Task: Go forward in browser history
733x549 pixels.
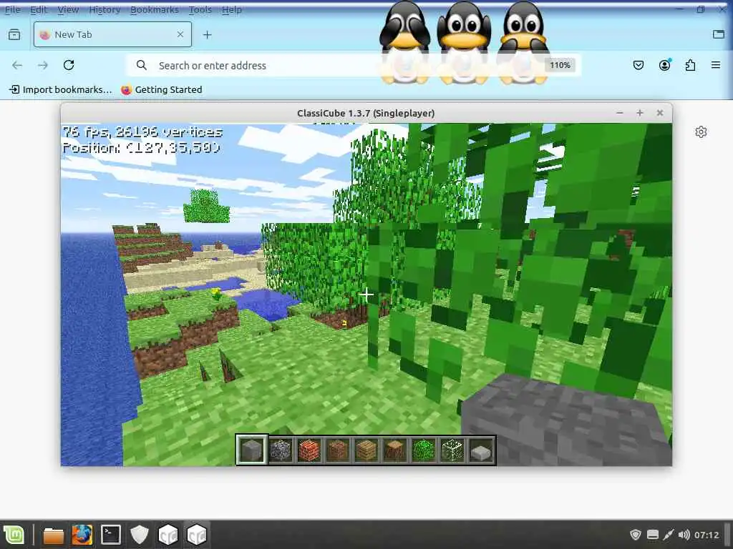Action: click(43, 65)
